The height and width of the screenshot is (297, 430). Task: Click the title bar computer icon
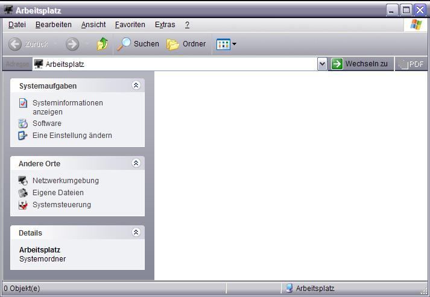(8, 10)
